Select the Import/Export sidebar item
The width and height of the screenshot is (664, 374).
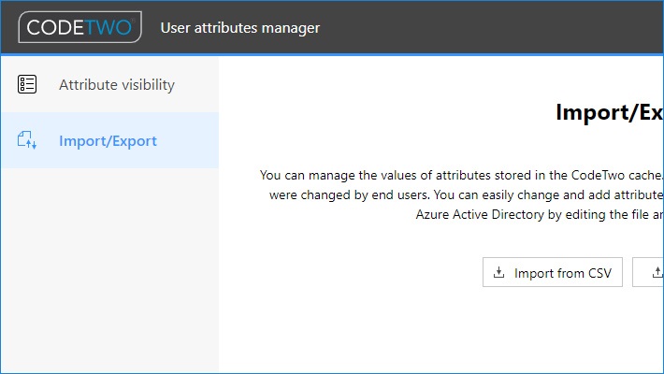pyautogui.click(x=109, y=140)
